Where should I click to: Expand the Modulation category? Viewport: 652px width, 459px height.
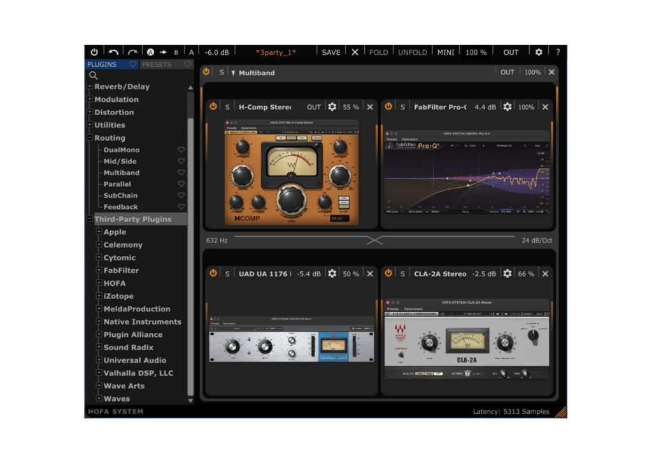pos(90,99)
